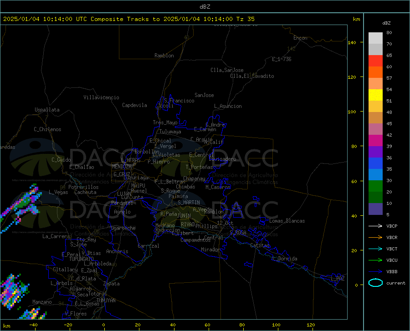Click the cyan ellipse 'current' legend icon
Viewport: 410px width, 331px height.
tap(375, 283)
